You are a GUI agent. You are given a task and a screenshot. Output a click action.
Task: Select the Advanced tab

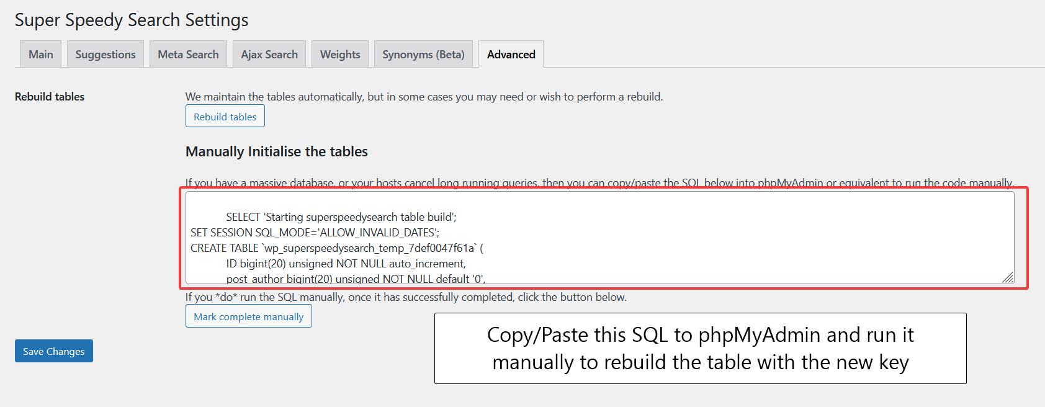click(x=511, y=54)
